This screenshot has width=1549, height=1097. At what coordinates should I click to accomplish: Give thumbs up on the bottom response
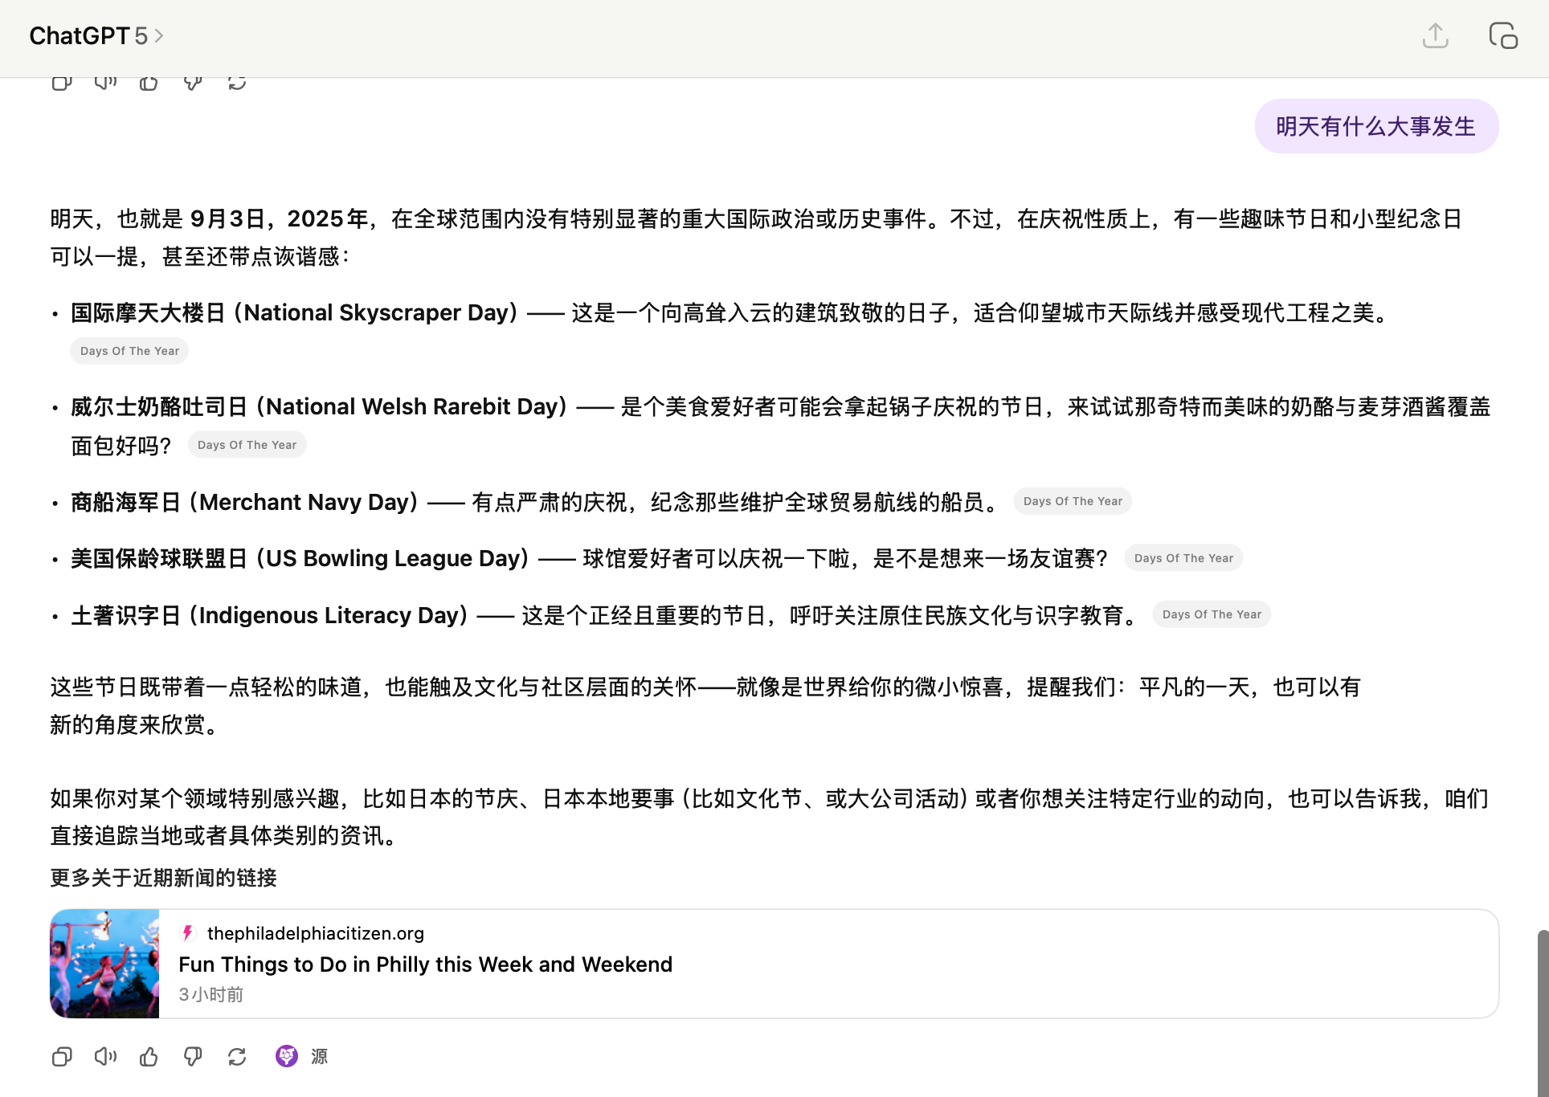(x=149, y=1057)
